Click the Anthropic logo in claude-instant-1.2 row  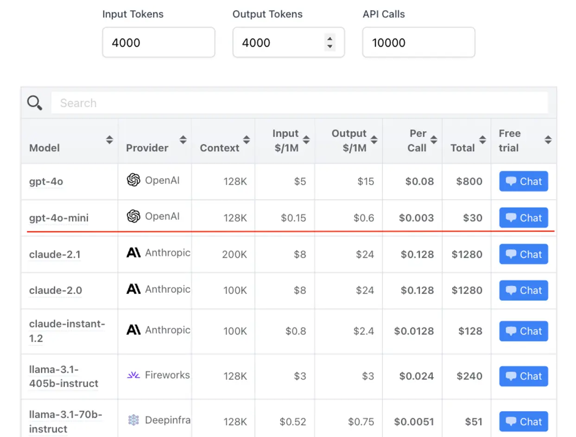(x=133, y=330)
